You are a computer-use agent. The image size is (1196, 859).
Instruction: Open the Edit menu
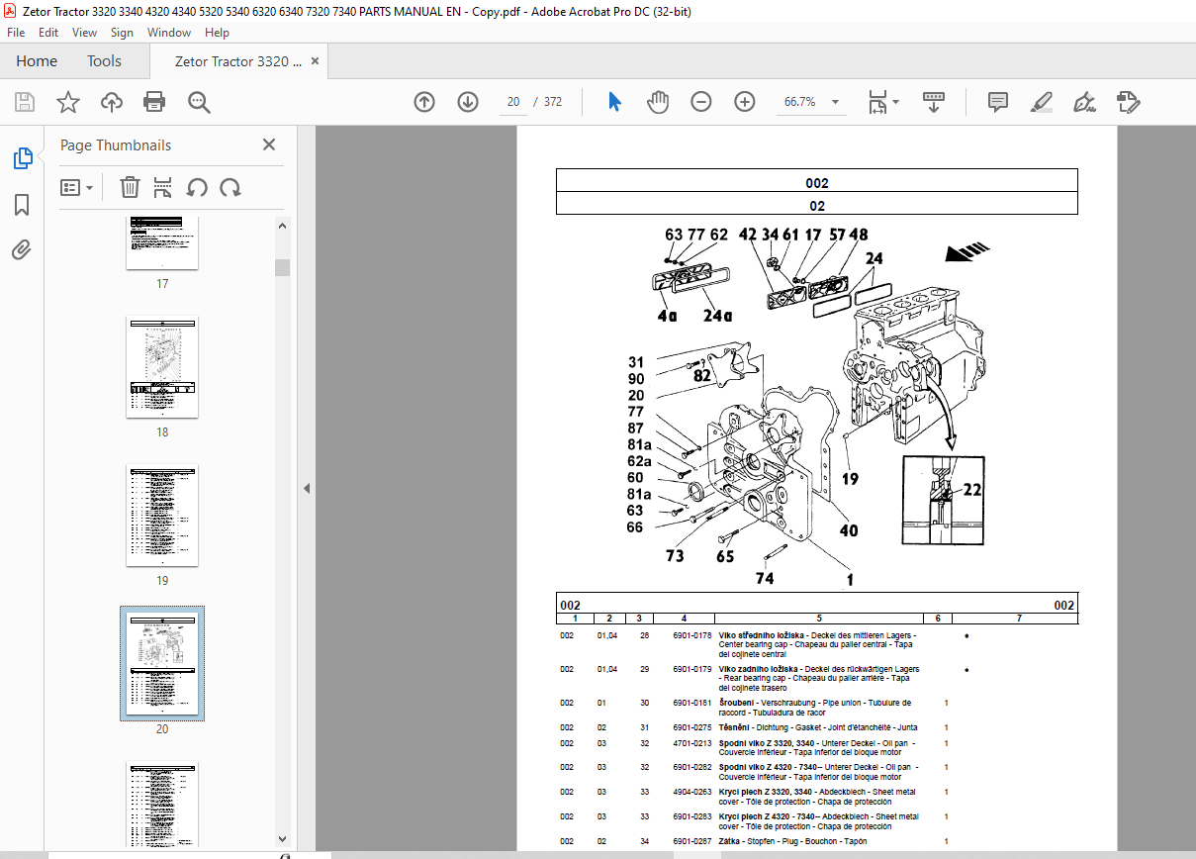pos(49,33)
